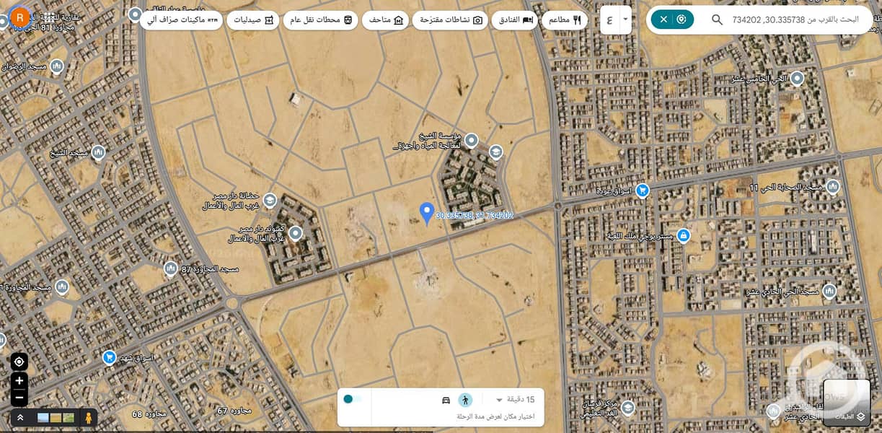The height and width of the screenshot is (433, 882).
Task: Click the اسواق شهد shopping cart marker
Action: click(x=109, y=357)
